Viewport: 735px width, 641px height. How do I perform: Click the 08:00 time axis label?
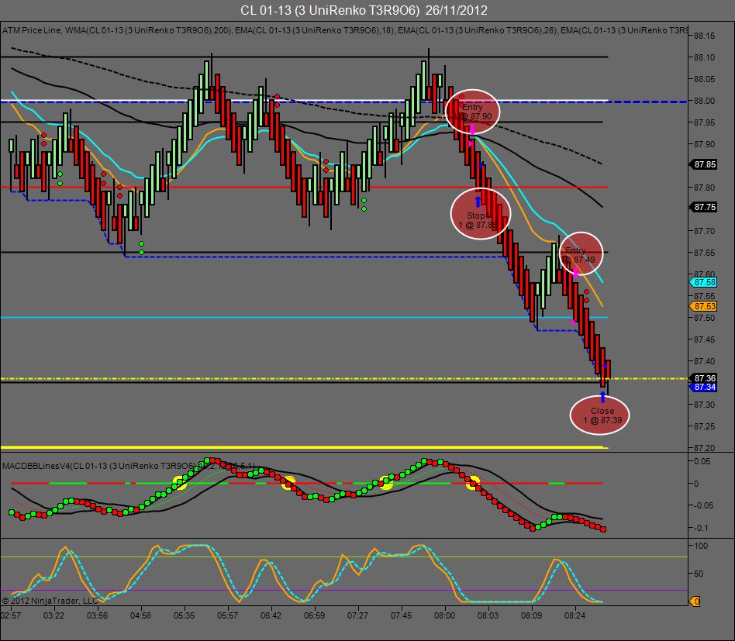(x=444, y=615)
